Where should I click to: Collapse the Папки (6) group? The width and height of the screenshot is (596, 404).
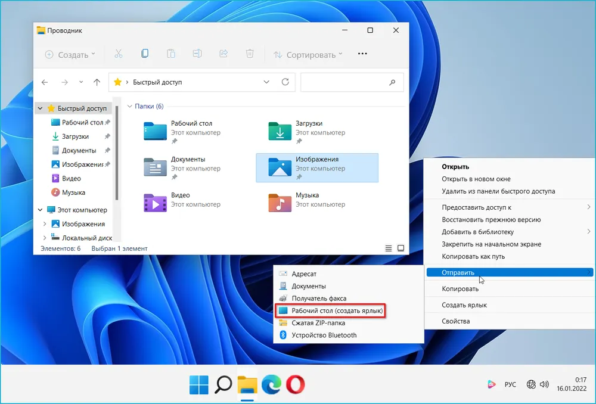[x=130, y=107]
